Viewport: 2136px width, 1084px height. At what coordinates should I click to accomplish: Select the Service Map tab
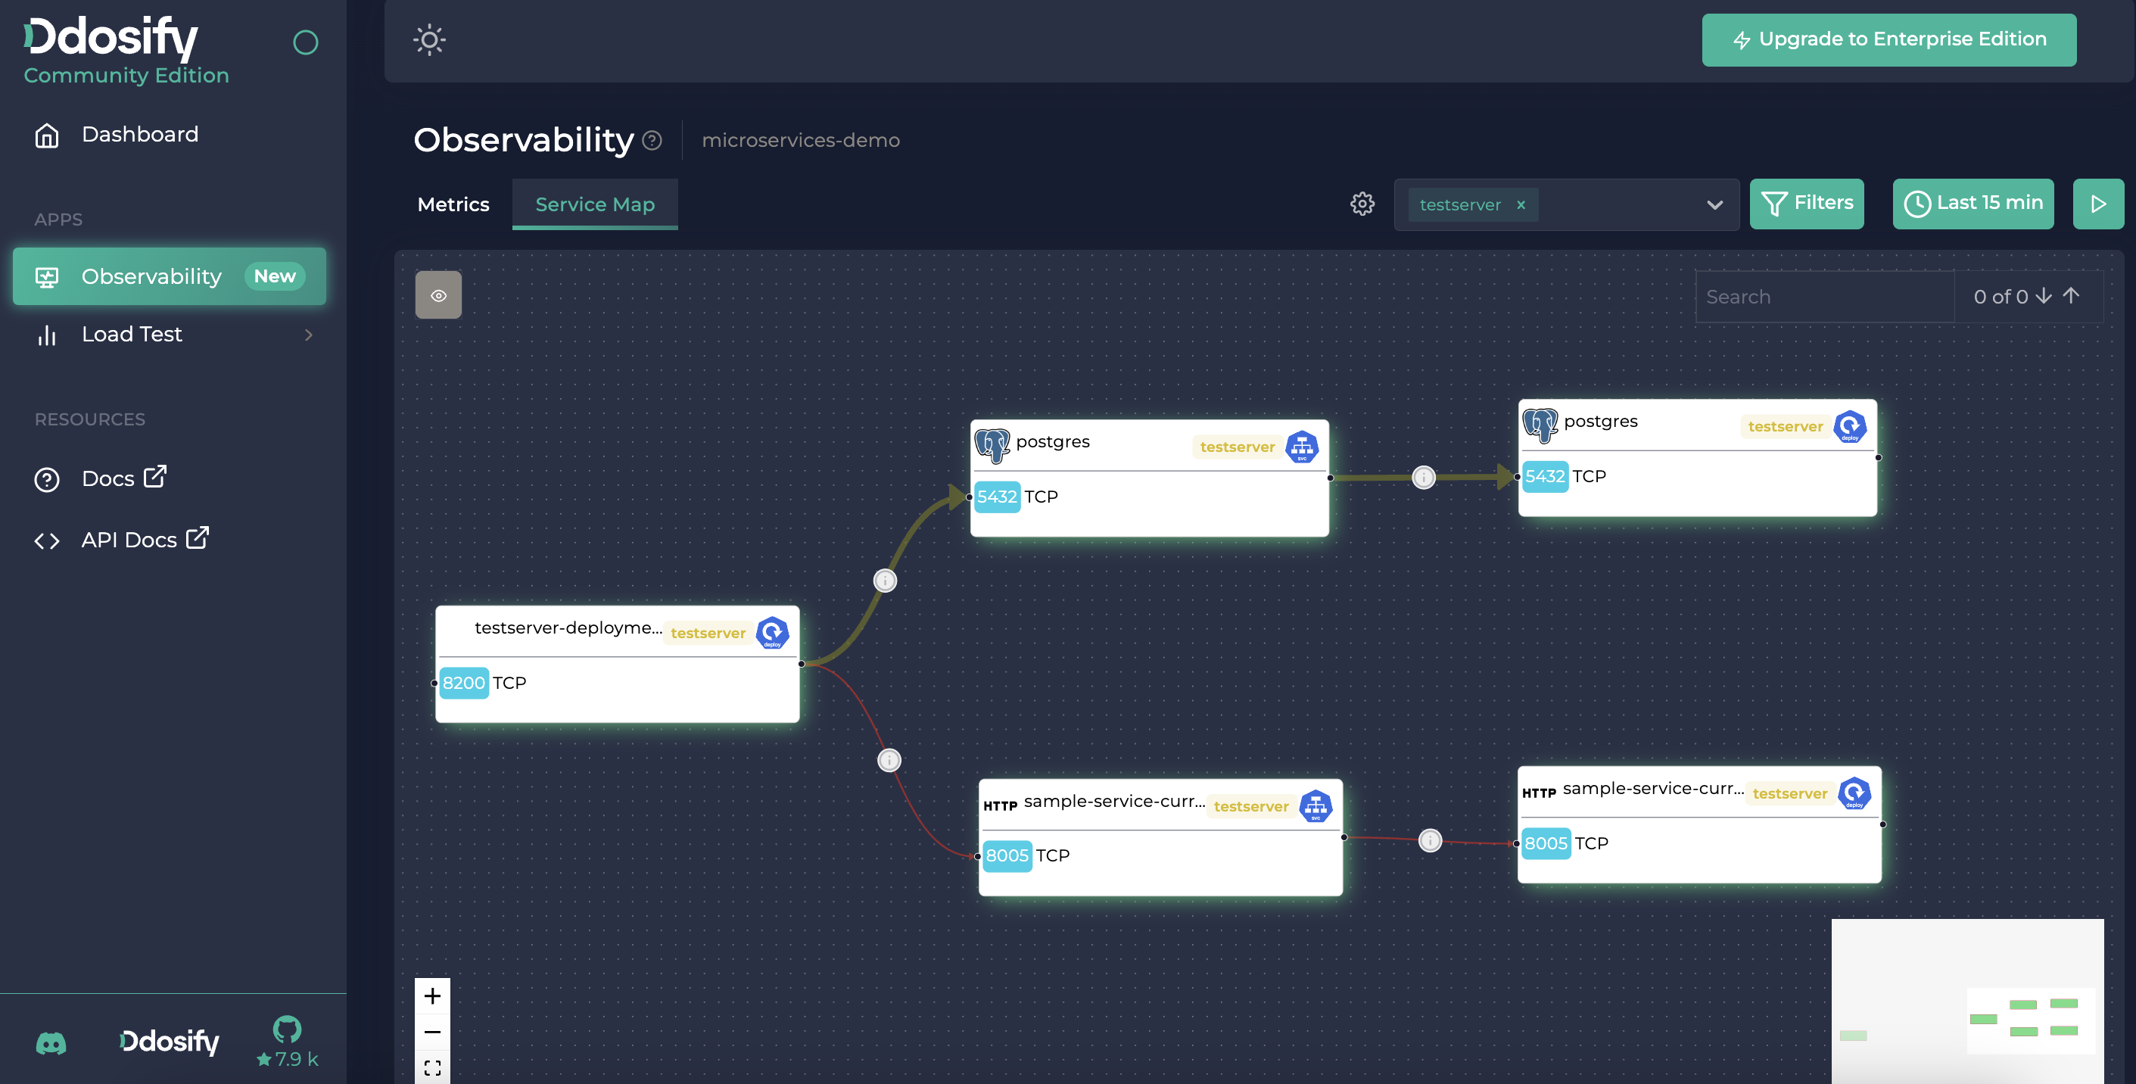594,203
